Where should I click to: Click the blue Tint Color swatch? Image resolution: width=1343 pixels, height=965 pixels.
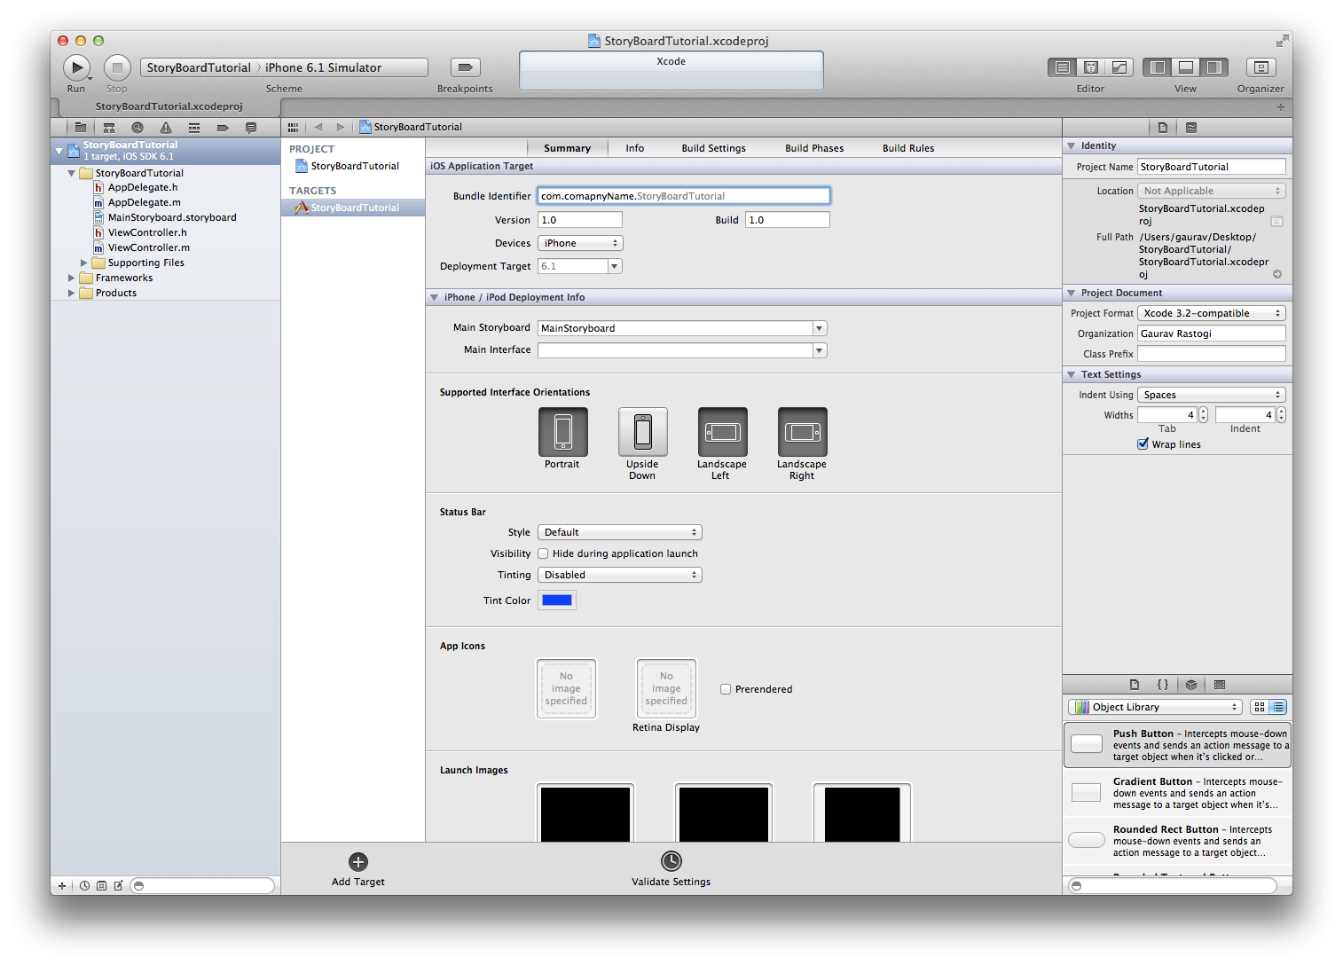point(557,600)
